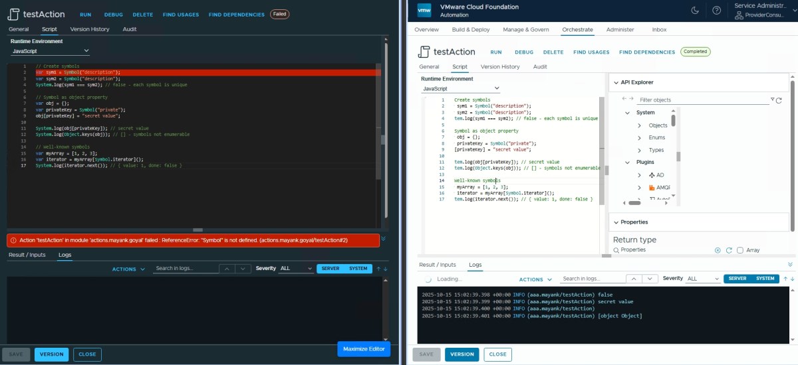This screenshot has width=798, height=365.
Task: Click next log match arrow in left window
Action: pyautogui.click(x=243, y=269)
